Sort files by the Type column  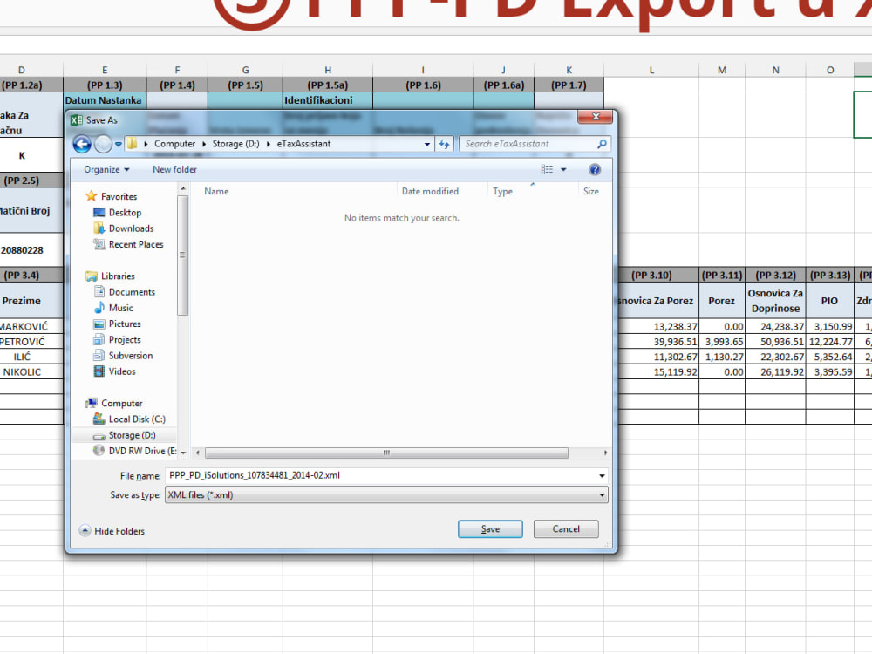pyautogui.click(x=503, y=191)
